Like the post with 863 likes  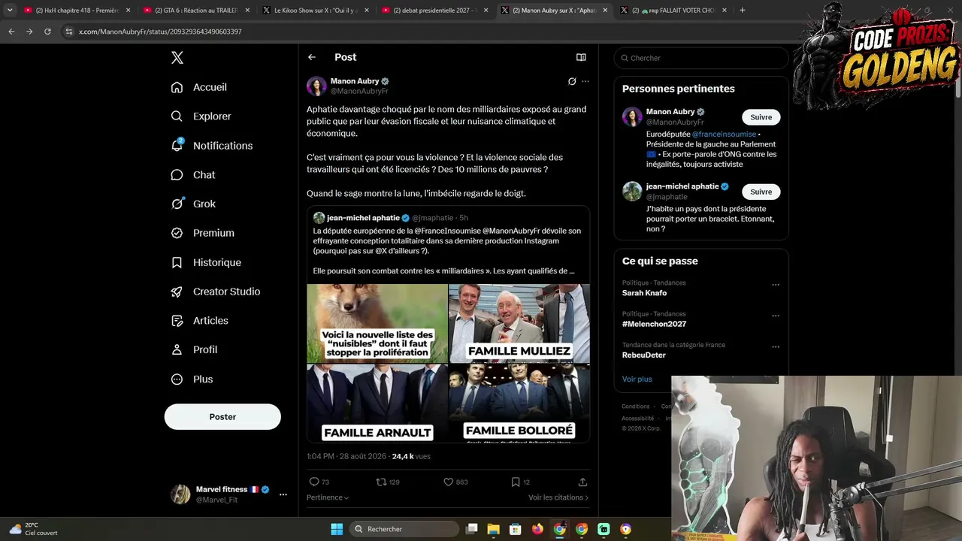(449, 482)
